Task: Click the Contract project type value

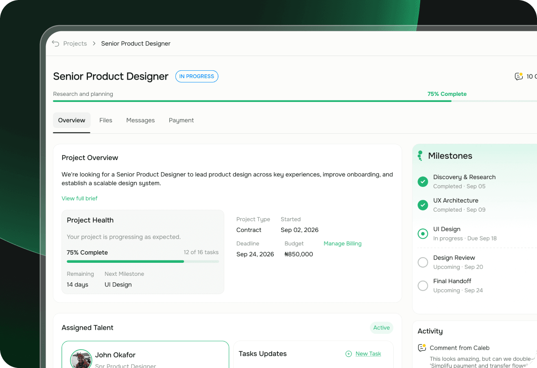Action: pos(249,230)
